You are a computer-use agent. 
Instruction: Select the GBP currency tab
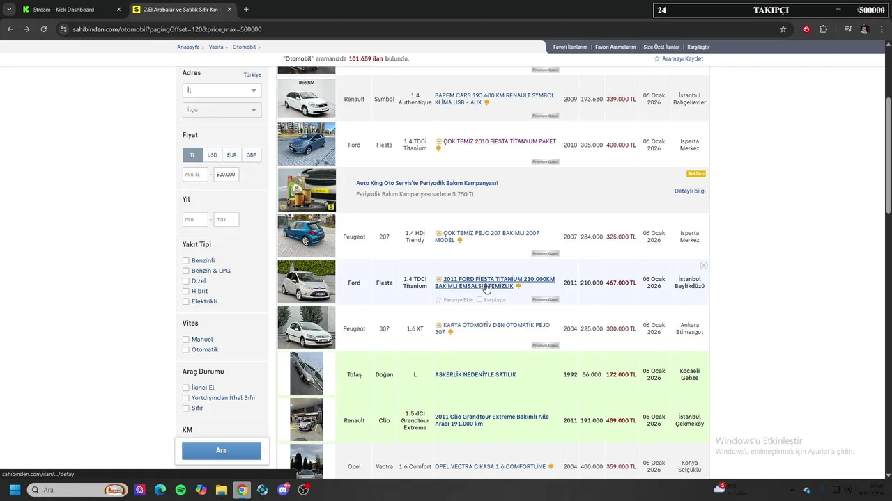click(251, 155)
